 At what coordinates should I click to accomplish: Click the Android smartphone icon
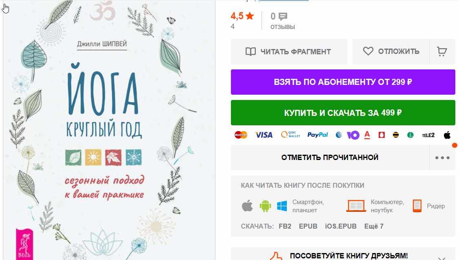pyautogui.click(x=265, y=206)
